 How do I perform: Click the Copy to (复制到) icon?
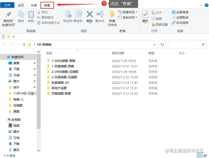pyautogui.click(x=79, y=14)
